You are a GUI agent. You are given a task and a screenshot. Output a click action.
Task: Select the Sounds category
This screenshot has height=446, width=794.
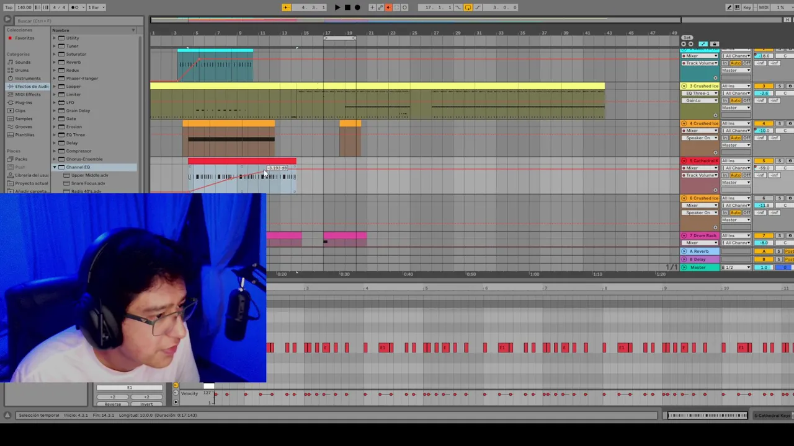(23, 62)
